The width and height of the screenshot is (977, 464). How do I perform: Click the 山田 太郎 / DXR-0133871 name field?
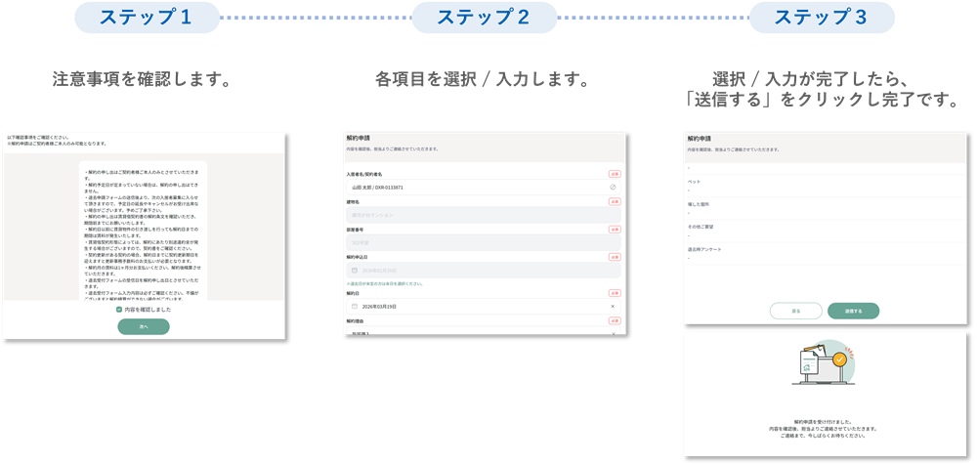pyautogui.click(x=484, y=187)
